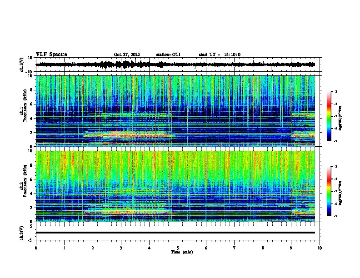Click the "station=OUI" label
The image size is (360, 278).
(168, 55)
